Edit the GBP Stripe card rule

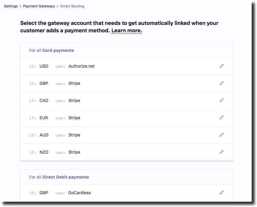click(222, 83)
